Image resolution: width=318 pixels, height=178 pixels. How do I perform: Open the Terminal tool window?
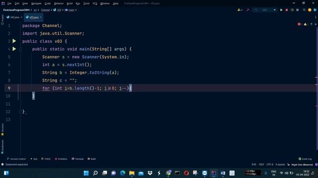click(x=78, y=159)
